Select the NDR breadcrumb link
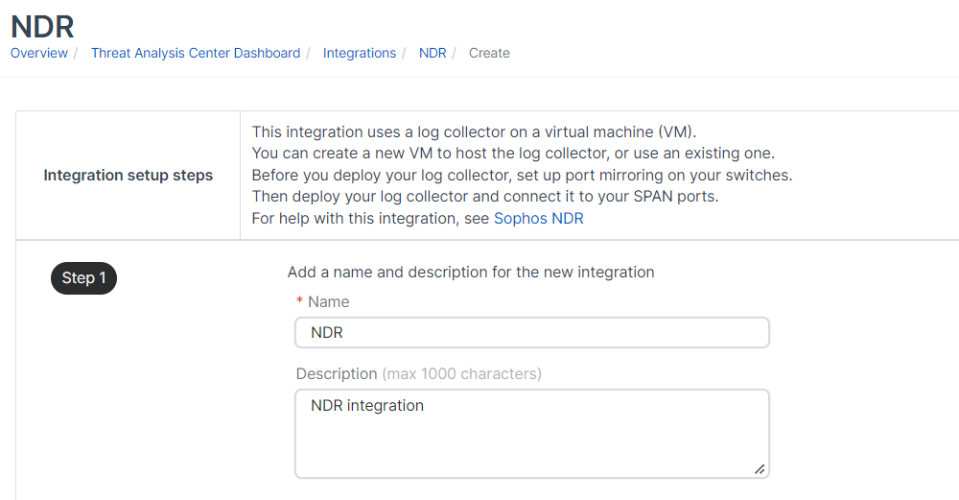 (x=433, y=53)
